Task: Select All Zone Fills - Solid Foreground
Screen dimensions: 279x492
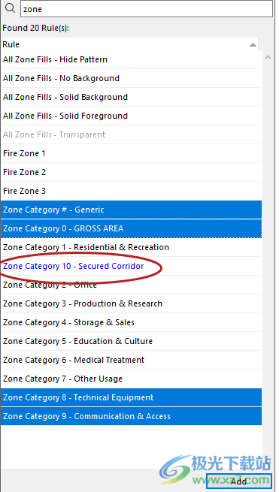Action: click(x=131, y=116)
